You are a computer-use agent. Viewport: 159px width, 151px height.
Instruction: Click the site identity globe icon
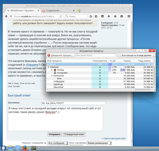pyautogui.click(x=11, y=16)
